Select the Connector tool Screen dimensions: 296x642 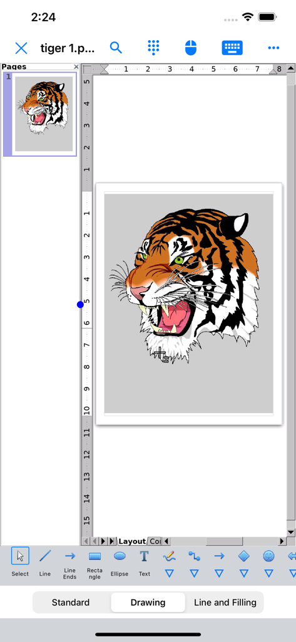tap(194, 556)
